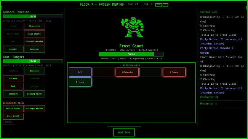Choose the Halberd card

(x=13, y=79)
